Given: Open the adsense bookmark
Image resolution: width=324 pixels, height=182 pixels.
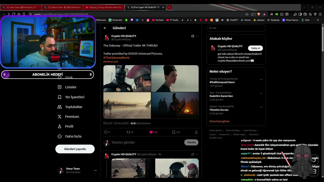Looking at the screenshot, I should pyautogui.click(x=259, y=20).
